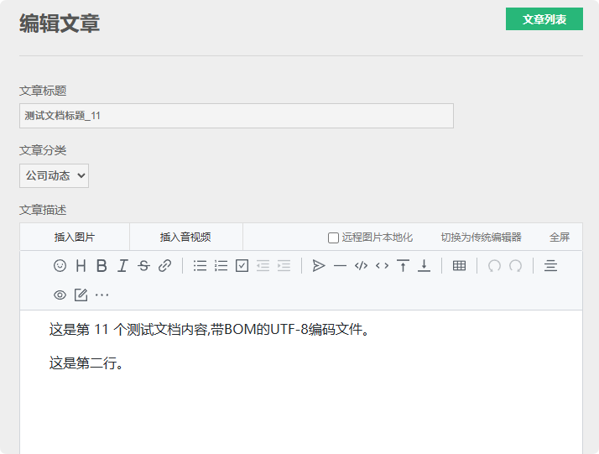
Task: Insert a code block
Action: [x=361, y=266]
